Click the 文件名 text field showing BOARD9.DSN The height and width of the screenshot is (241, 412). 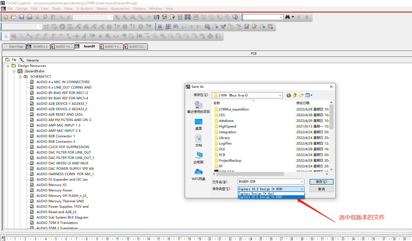tap(269, 182)
